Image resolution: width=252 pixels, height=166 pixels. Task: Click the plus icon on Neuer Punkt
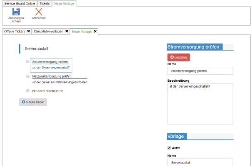pyautogui.click(x=24, y=102)
